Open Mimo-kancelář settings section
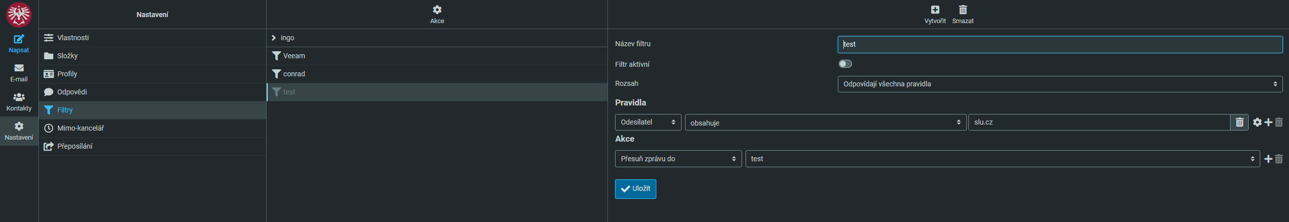This screenshot has width=1289, height=222. pos(152,128)
